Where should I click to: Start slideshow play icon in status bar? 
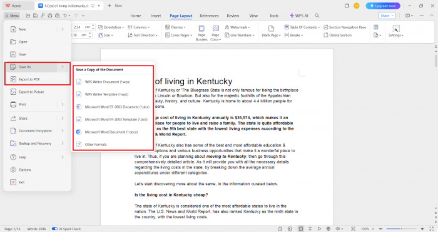tap(319, 229)
